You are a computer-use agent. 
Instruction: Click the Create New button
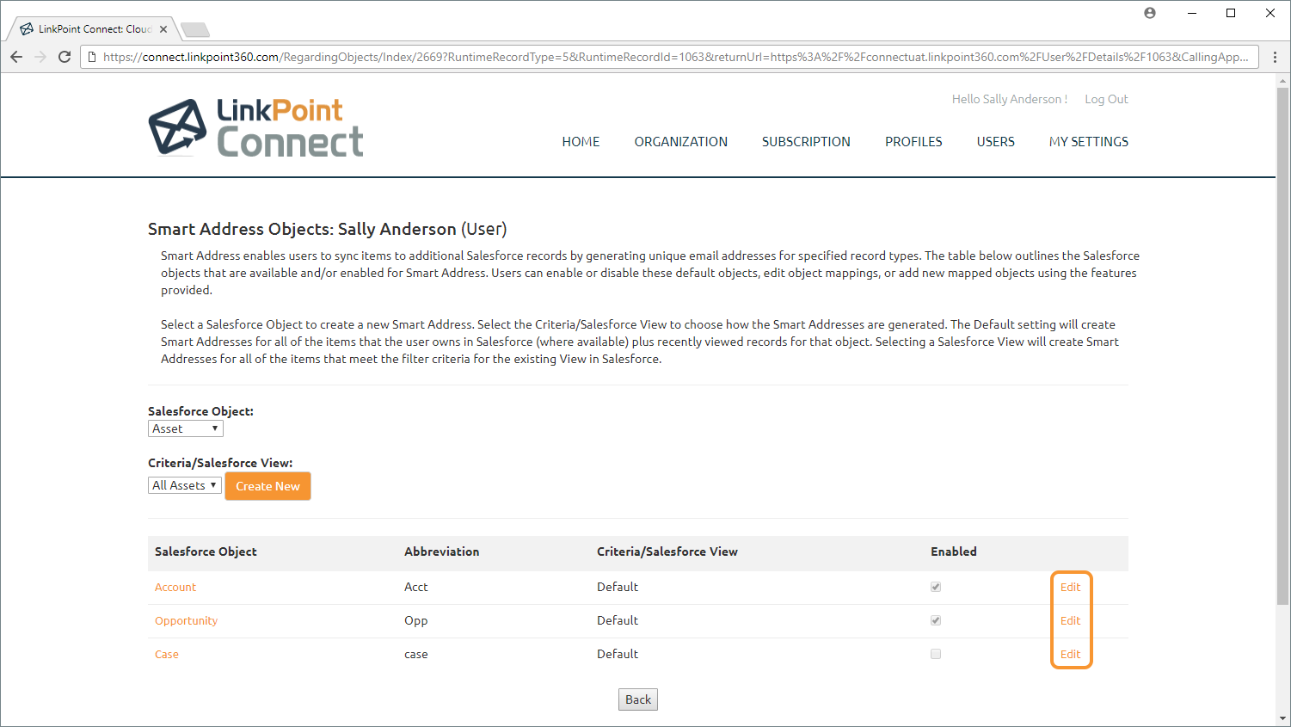click(x=268, y=486)
